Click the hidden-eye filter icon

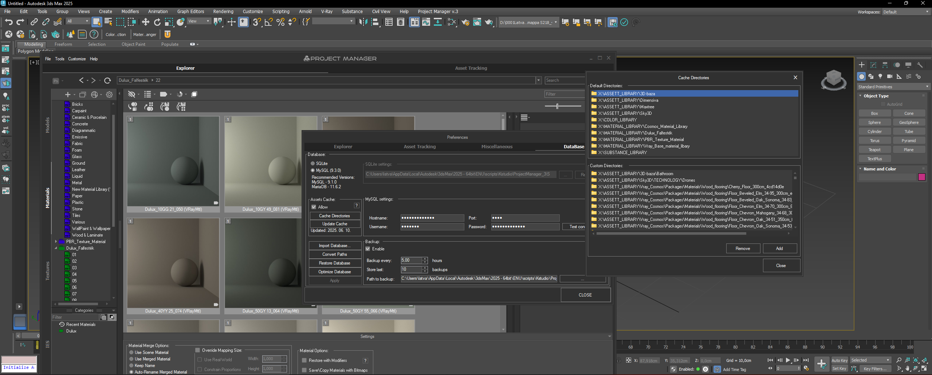pyautogui.click(x=132, y=94)
